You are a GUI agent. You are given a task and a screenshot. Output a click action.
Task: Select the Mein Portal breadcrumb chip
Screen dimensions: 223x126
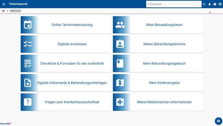[x=15, y=11]
